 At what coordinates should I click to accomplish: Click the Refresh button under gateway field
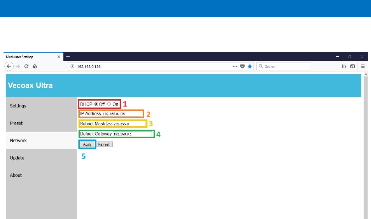104,144
